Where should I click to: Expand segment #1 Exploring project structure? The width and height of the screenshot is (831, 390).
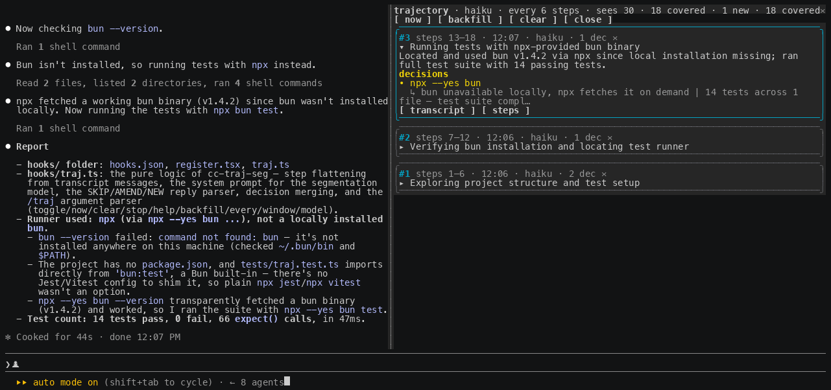point(402,183)
